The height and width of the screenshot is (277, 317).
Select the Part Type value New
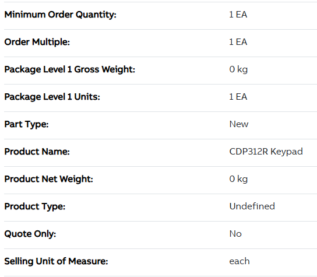239,124
